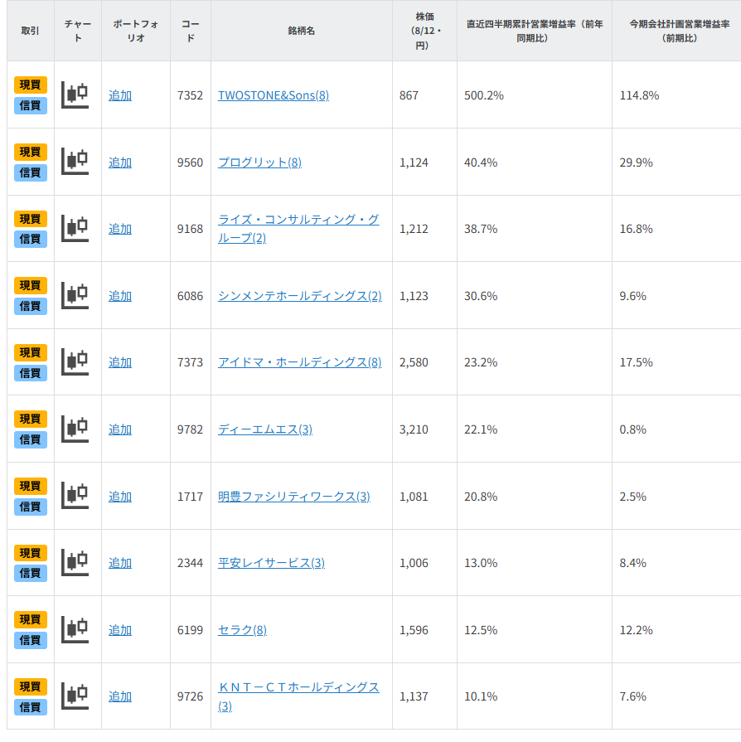Click 追加 portfolio link for code 7373

pos(120,362)
